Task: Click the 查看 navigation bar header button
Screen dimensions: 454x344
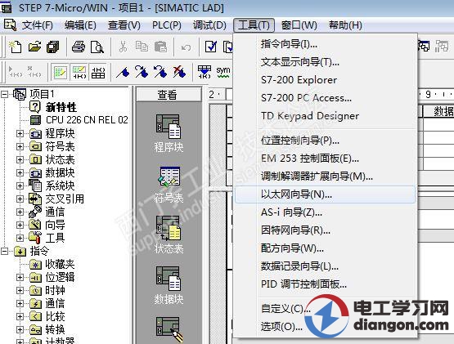Action: point(169,95)
